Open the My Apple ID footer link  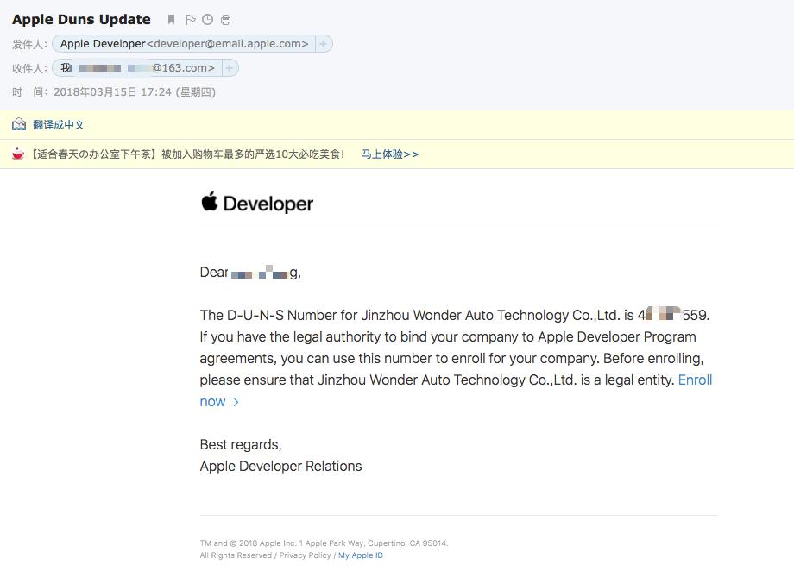[361, 555]
